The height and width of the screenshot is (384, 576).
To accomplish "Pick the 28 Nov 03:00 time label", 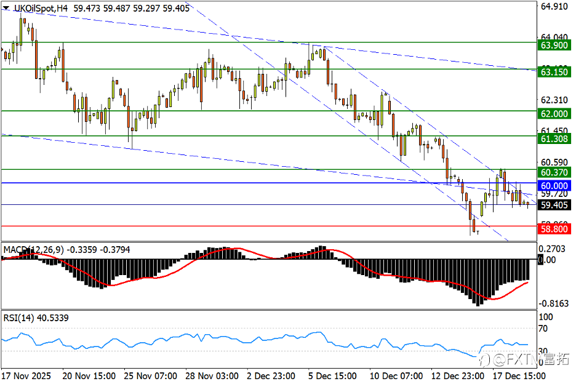I will (x=212, y=376).
